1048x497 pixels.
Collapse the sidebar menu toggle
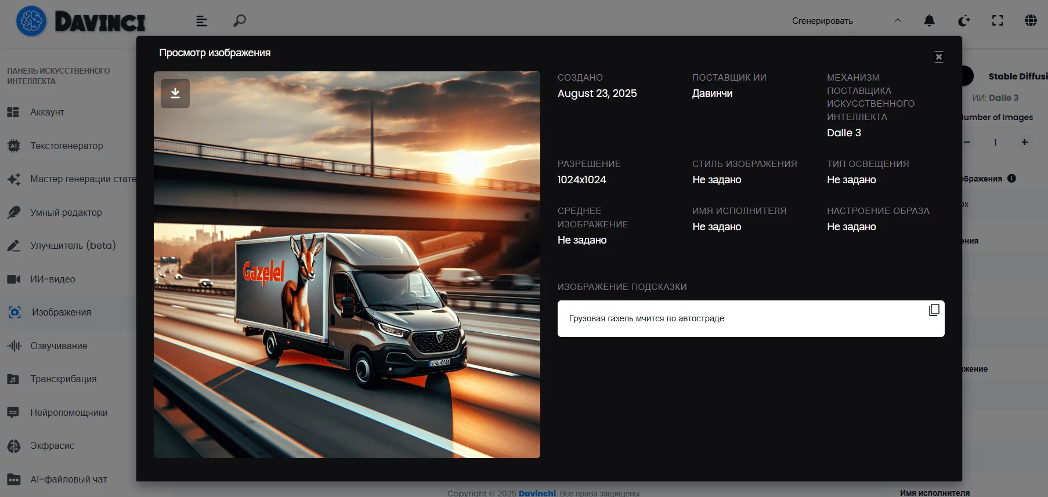(x=201, y=21)
